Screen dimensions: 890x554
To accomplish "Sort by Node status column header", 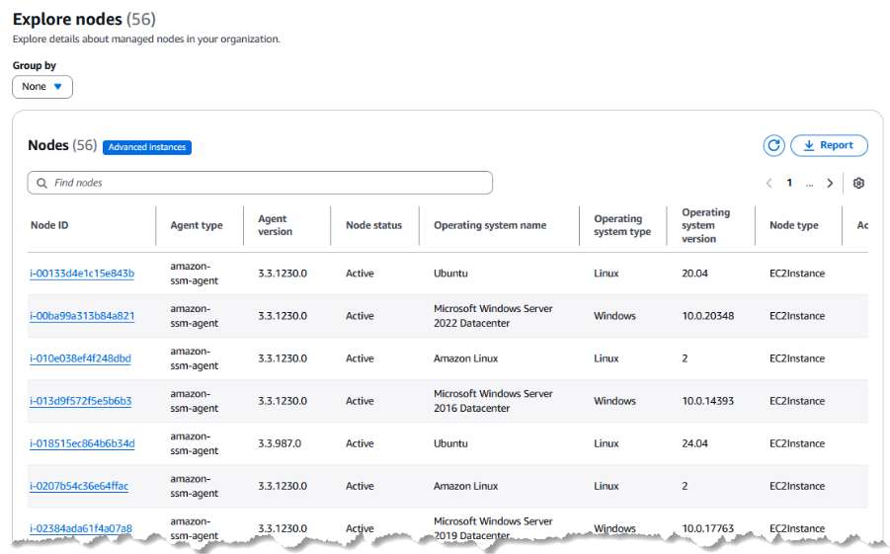I will click(x=373, y=225).
